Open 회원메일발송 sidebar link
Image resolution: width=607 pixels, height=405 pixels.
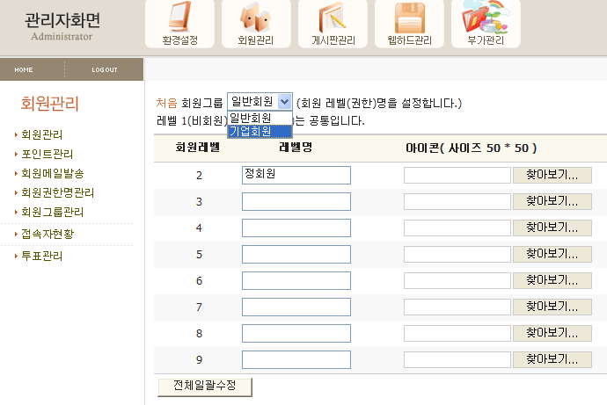pyautogui.click(x=53, y=173)
